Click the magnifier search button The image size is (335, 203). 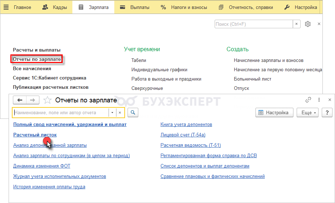[133, 112]
